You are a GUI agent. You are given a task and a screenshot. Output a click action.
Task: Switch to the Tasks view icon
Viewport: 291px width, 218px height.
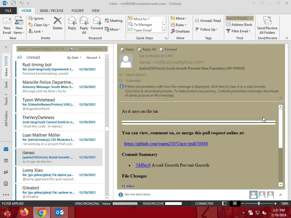6,183
